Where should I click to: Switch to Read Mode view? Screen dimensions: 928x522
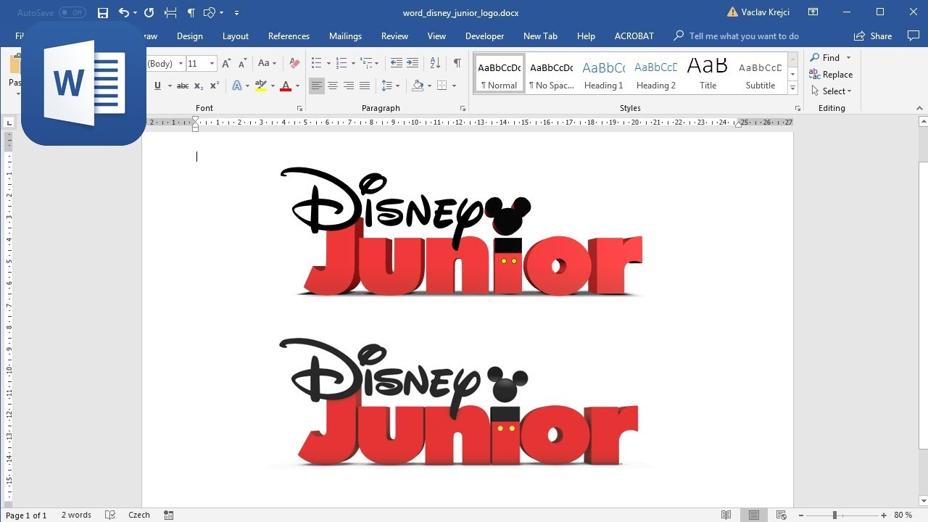(726, 515)
